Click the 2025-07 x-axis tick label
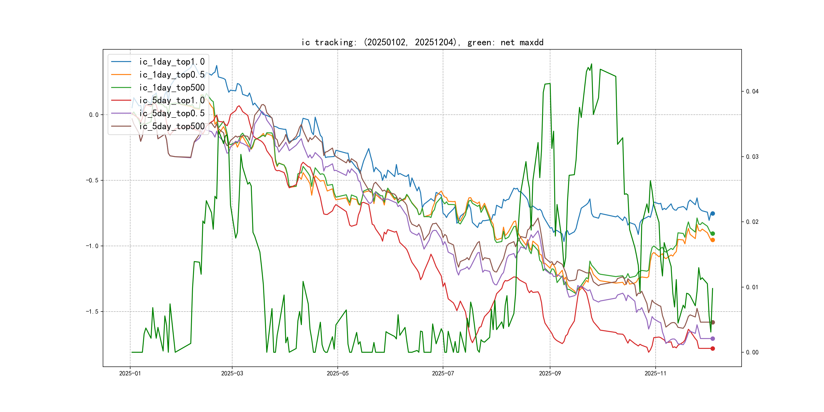The width and height of the screenshot is (824, 412). [443, 373]
